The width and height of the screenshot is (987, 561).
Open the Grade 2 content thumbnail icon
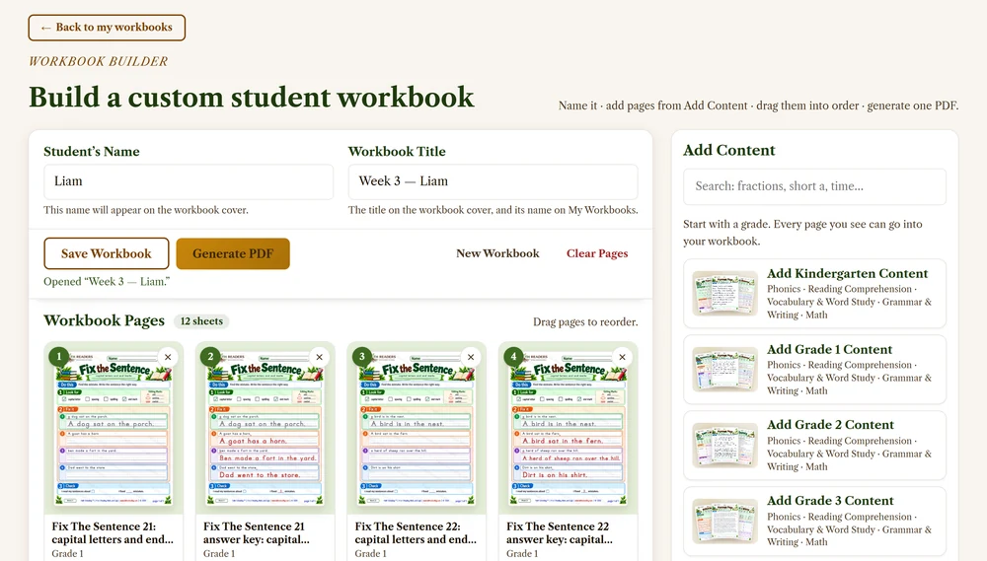tap(724, 446)
